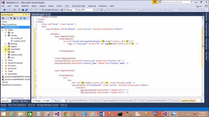Viewport: 209px width, 117px height.
Task: Click the Sign in link
Action: [199, 6]
